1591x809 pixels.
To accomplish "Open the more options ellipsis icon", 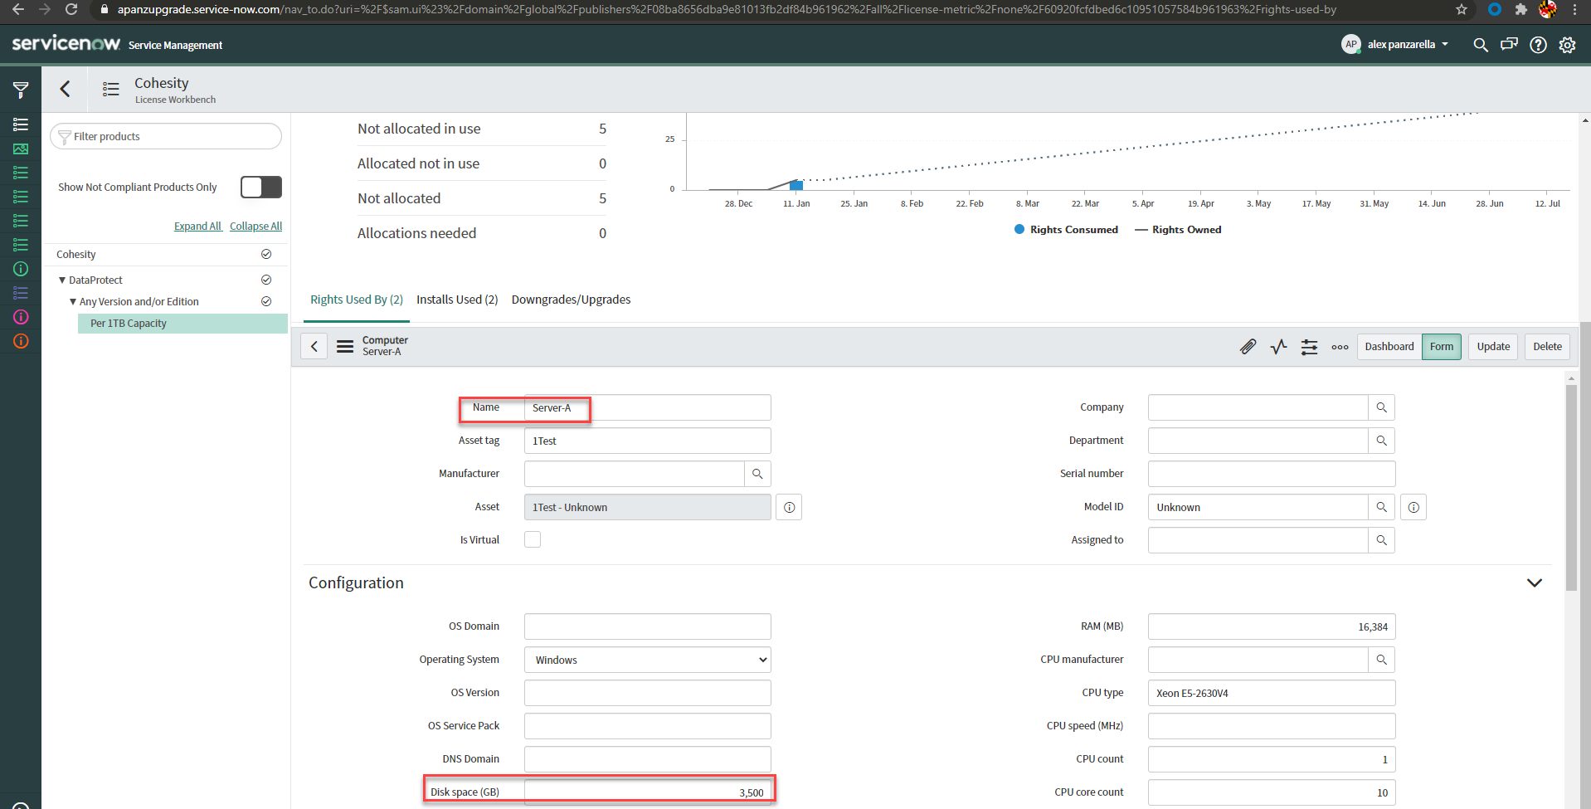I will click(1340, 347).
